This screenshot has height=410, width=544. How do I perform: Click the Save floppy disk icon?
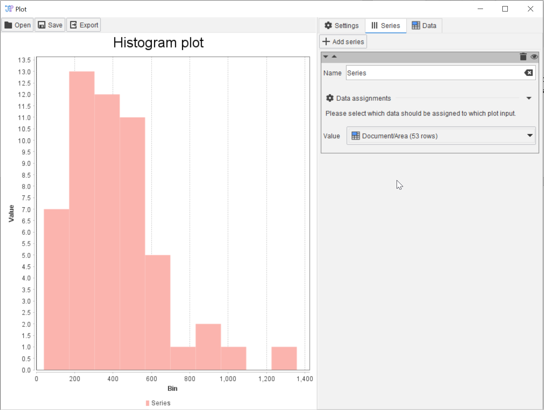click(42, 25)
